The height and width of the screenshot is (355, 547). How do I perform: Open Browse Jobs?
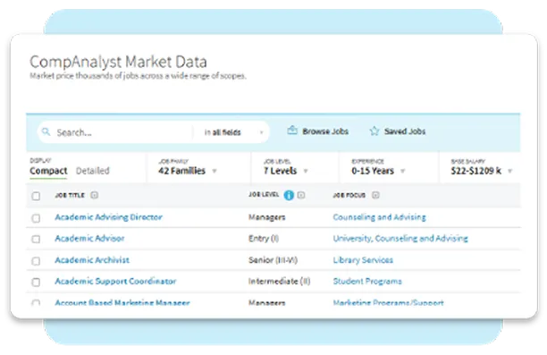point(318,131)
